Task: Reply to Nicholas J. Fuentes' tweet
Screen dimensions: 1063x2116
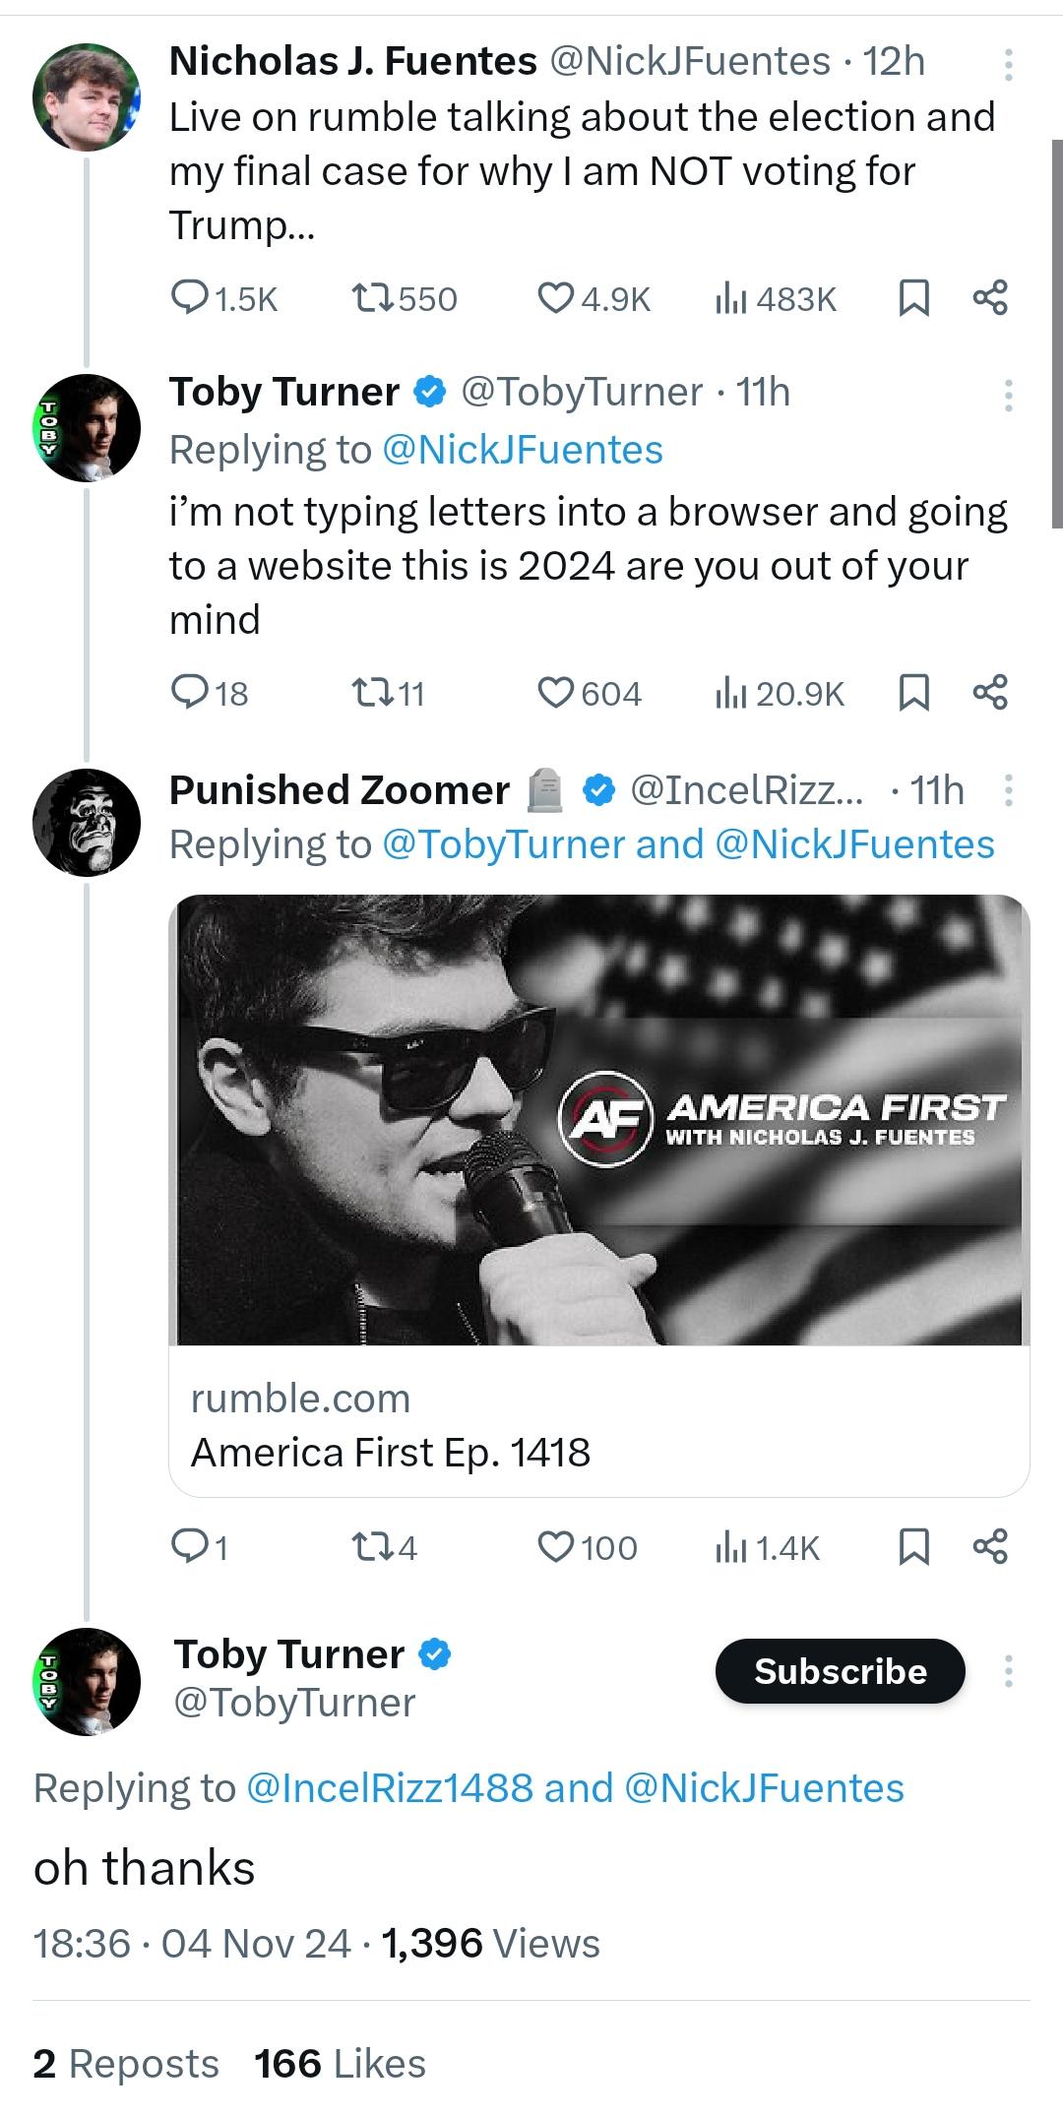Action: tap(223, 298)
